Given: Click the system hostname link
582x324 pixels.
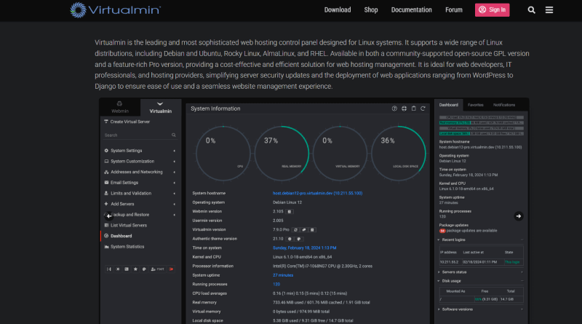Looking at the screenshot, I should coord(317,193).
